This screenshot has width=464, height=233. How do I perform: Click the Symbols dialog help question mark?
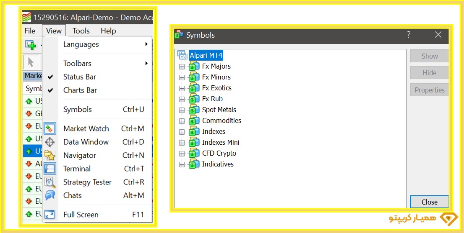click(409, 35)
